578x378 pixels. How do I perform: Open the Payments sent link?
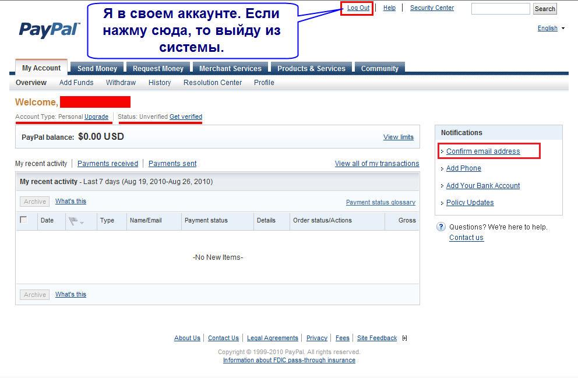(172, 164)
